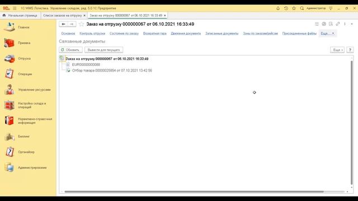Close Список заказов на отгрузку tab
This screenshot has height=201, width=358.
(84, 16)
